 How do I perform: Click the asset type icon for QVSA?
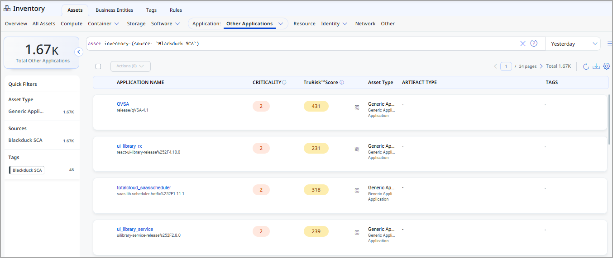point(357,107)
